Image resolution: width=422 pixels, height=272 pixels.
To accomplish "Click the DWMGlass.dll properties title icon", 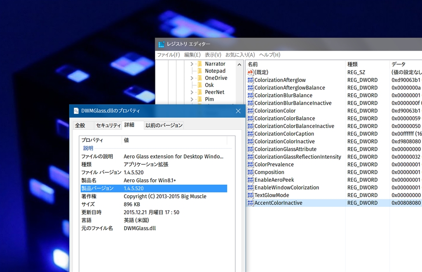I will (76, 111).
